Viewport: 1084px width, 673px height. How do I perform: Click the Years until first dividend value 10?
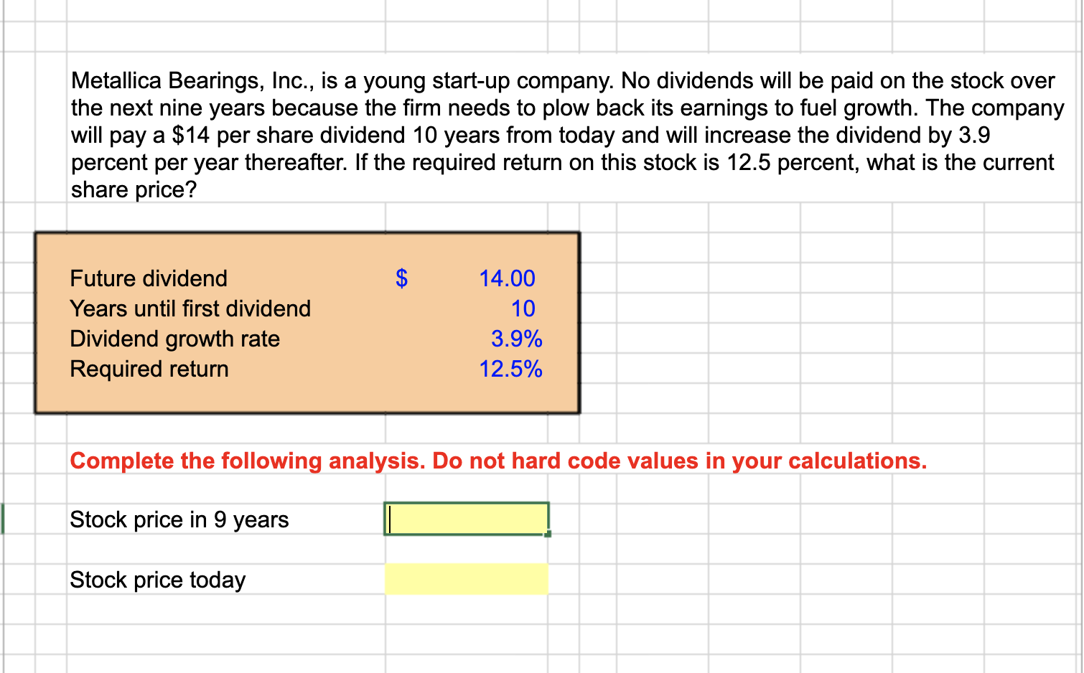point(523,309)
